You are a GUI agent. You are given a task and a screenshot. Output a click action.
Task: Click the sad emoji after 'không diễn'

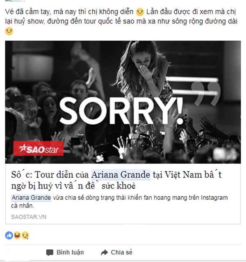tap(140, 12)
